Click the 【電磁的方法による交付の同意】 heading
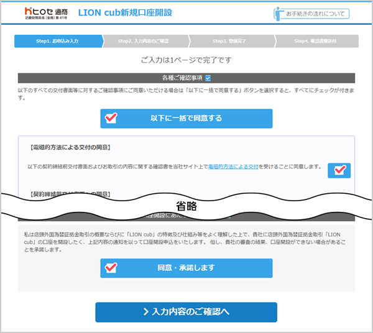Image resolution: width=373 pixels, height=333 pixels. click(70, 147)
